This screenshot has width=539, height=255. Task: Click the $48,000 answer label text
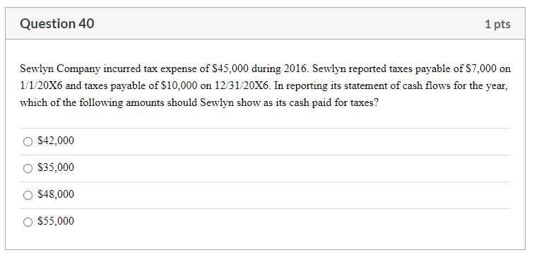(56, 194)
